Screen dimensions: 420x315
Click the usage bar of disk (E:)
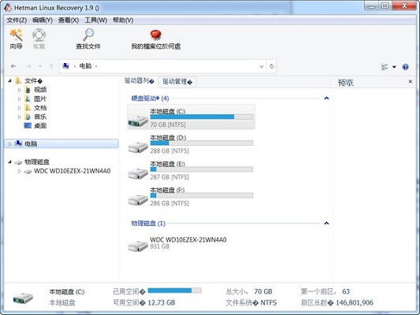202,169
